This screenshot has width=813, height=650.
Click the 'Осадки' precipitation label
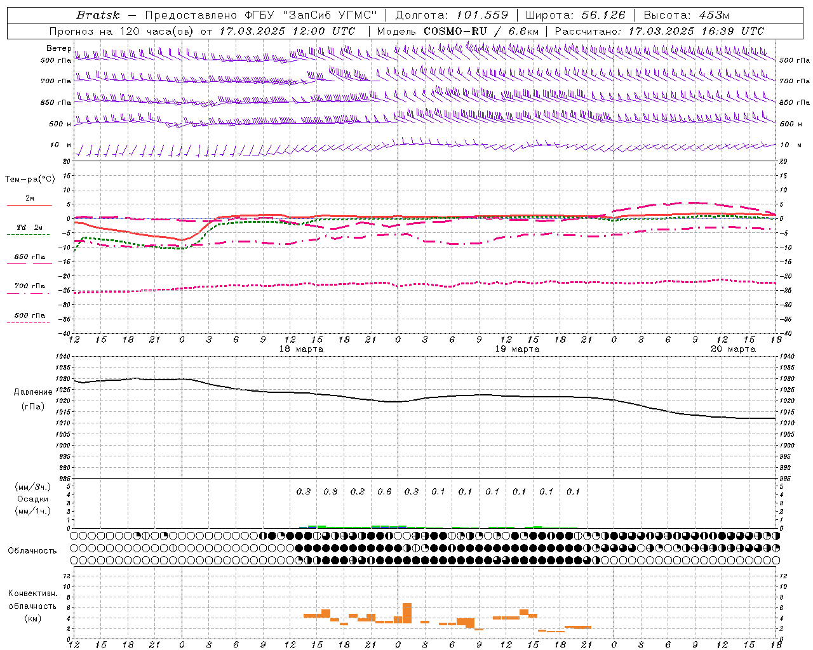pos(33,499)
